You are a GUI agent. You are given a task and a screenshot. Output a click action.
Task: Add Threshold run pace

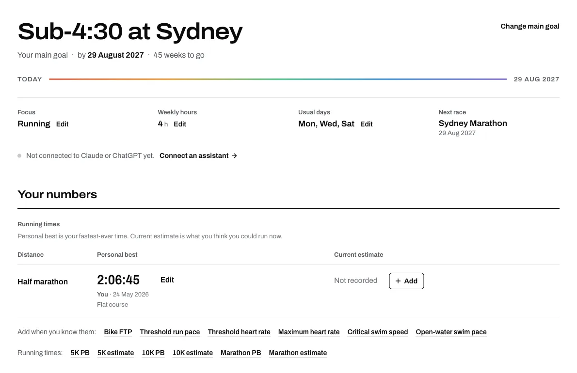[170, 332]
